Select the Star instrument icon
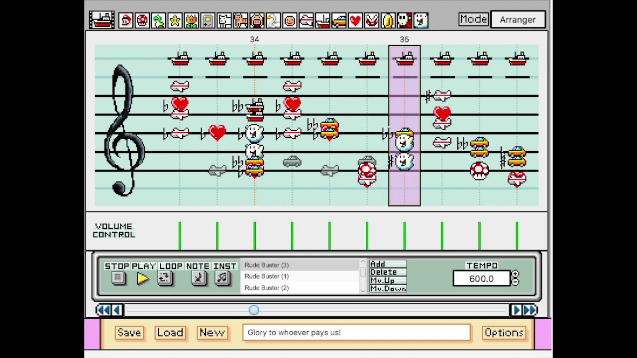This screenshot has width=637, height=358. [175, 20]
